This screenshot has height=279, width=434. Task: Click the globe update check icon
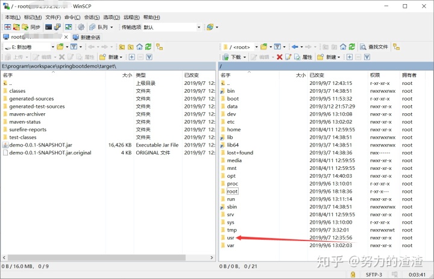tap(210, 27)
